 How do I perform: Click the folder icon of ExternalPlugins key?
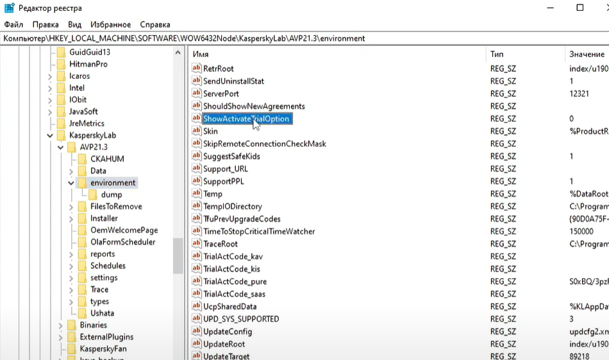coord(71,337)
